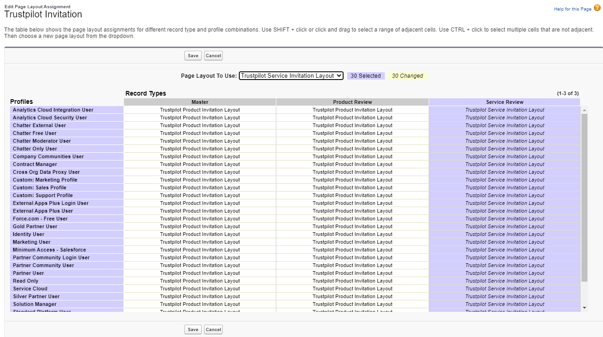Click the scrollbar up arrow
The width and height of the screenshot is (603, 337).
(x=583, y=109)
